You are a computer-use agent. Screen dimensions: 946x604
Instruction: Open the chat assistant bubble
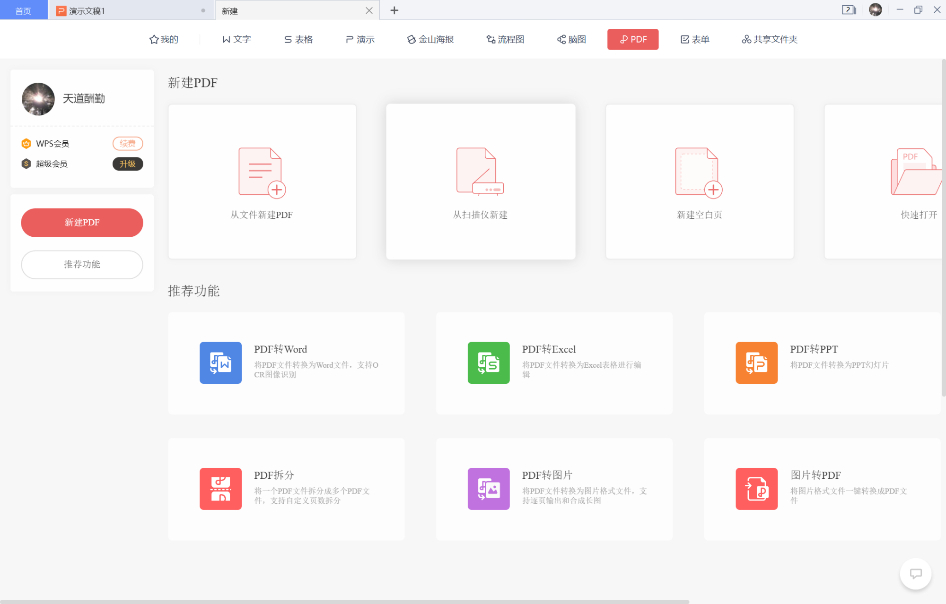(x=916, y=574)
